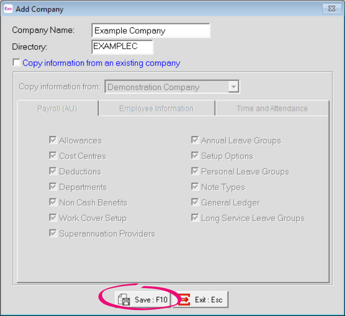
Task: Switch to the Time and Attendance tab
Action: pos(272,108)
